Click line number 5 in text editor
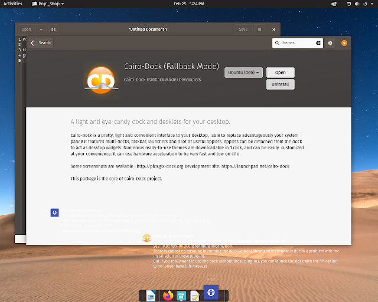378x302 pixels. tap(19, 60)
